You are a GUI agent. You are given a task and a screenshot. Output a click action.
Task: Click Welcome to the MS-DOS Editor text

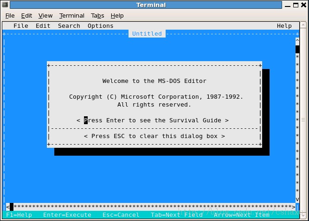tap(154, 81)
